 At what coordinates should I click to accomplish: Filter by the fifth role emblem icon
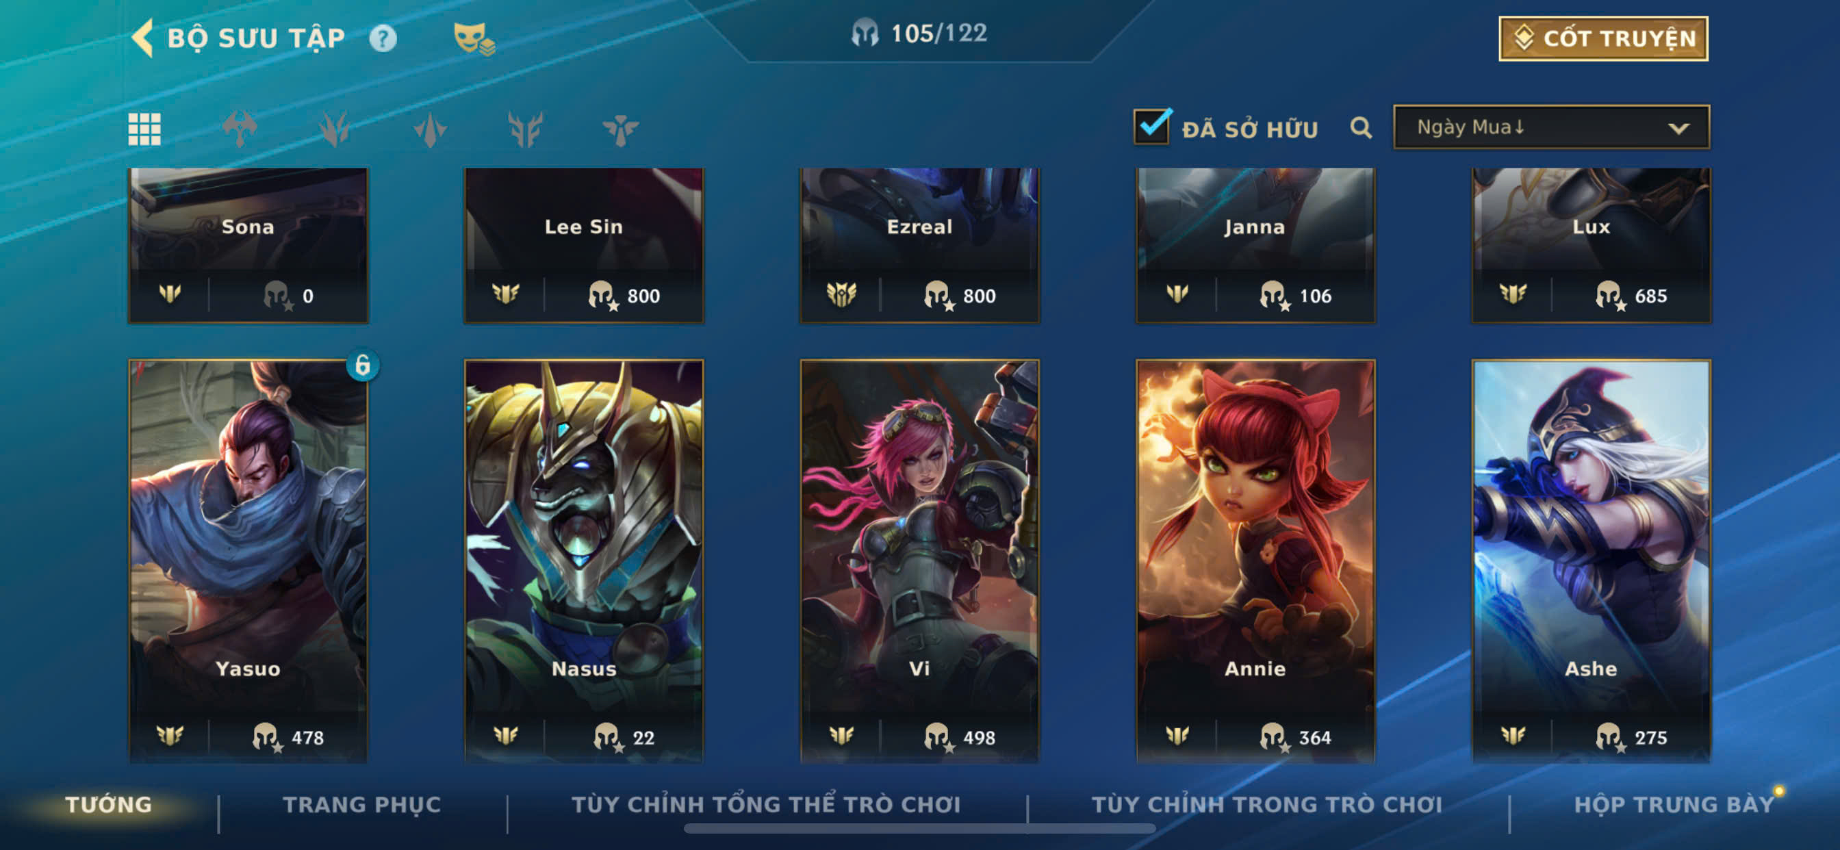click(621, 129)
